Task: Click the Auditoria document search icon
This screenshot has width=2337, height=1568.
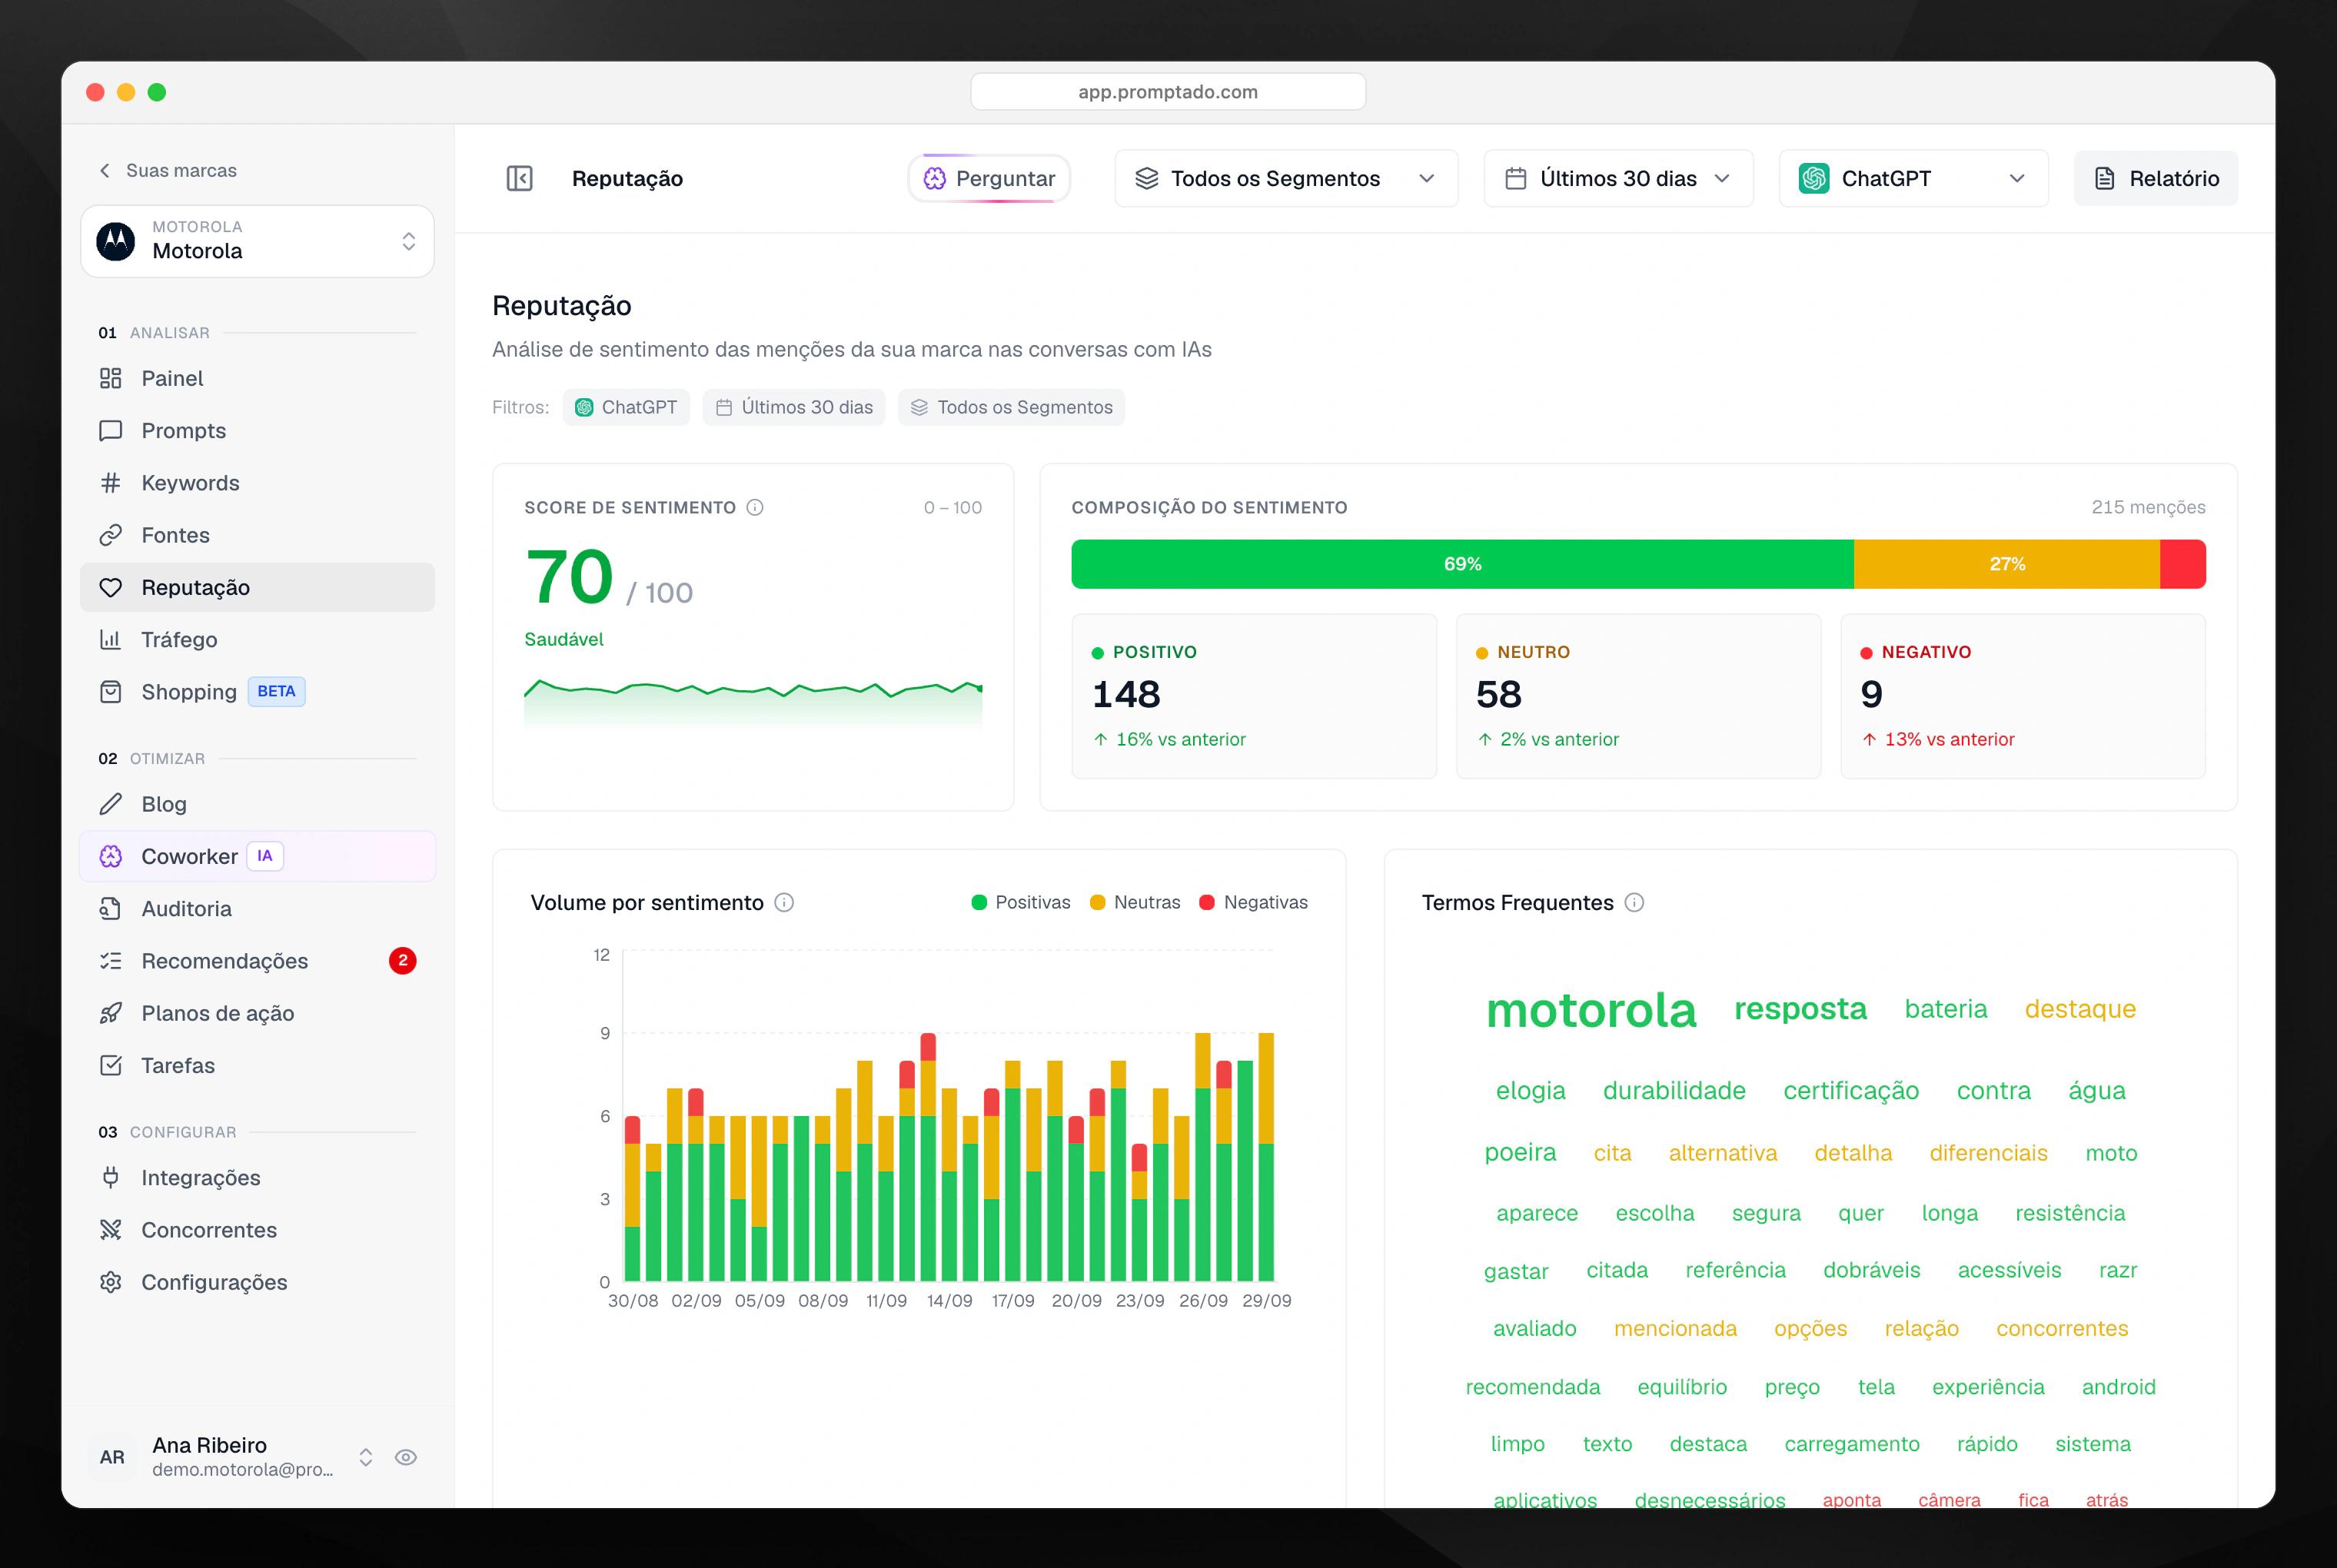Action: point(111,908)
